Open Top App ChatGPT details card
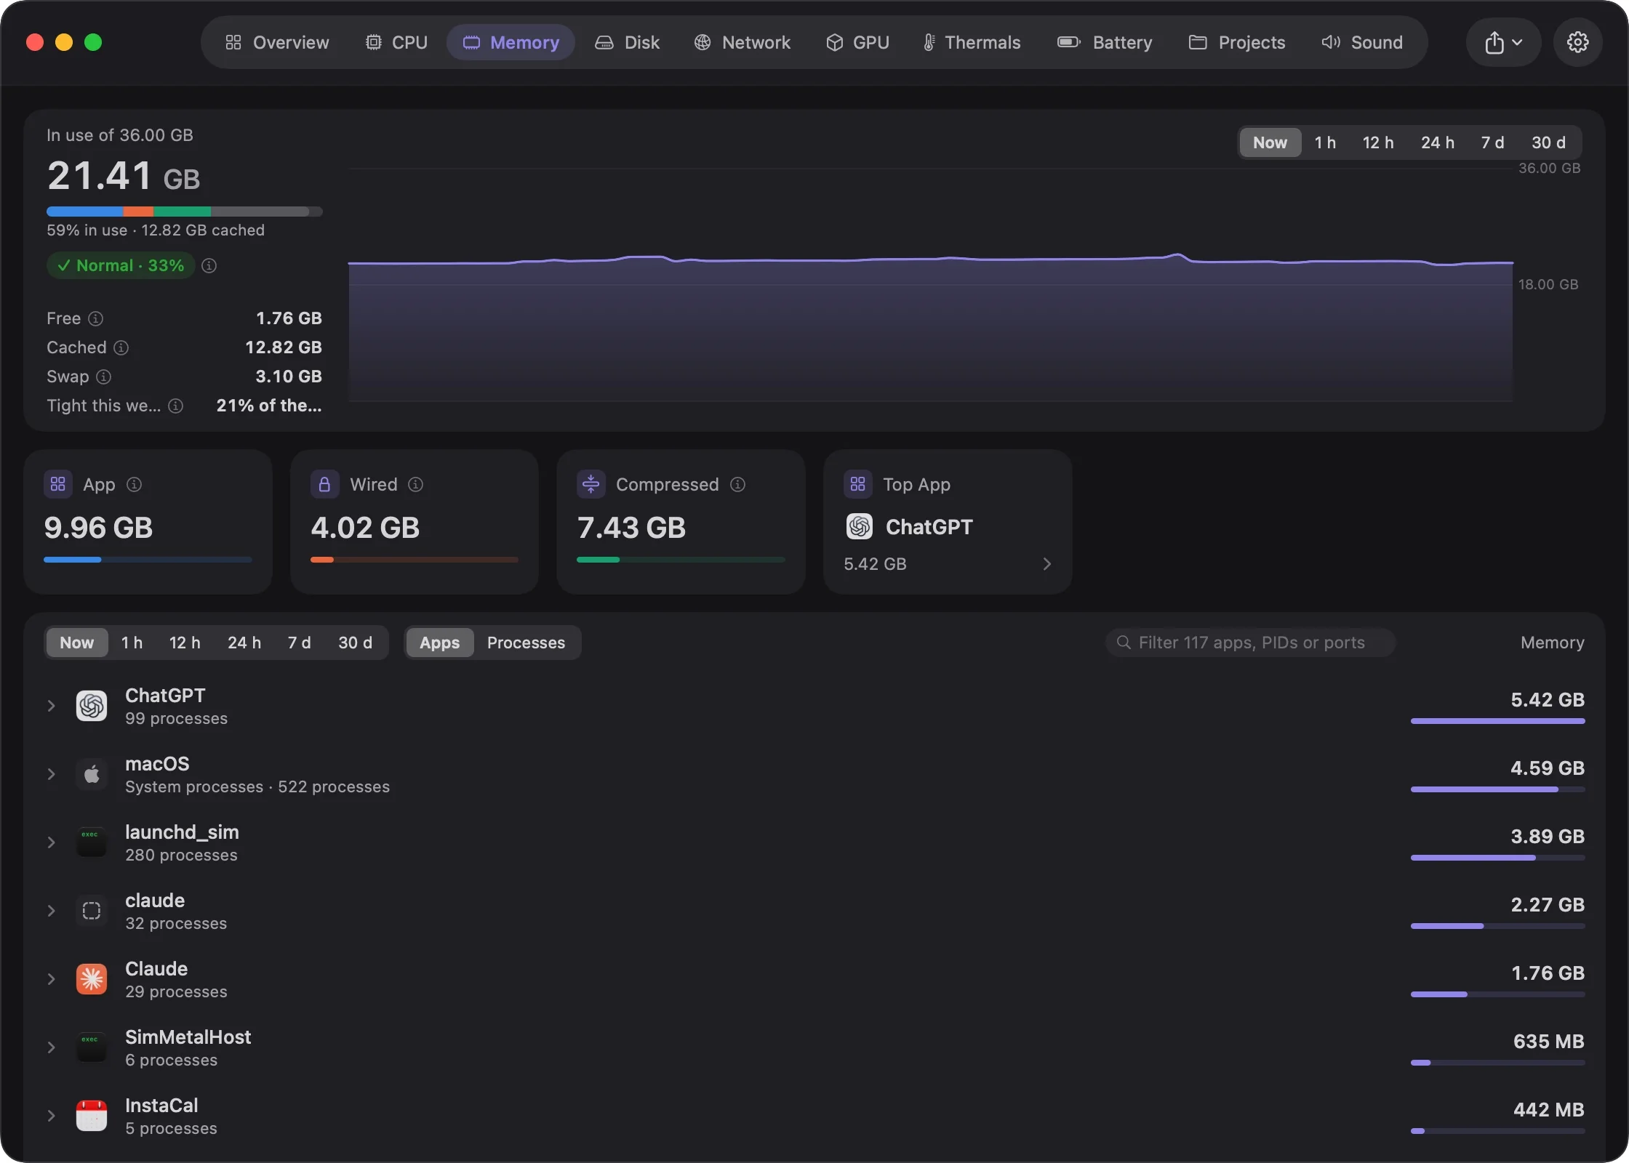Screen dimensions: 1629x1163 point(948,522)
